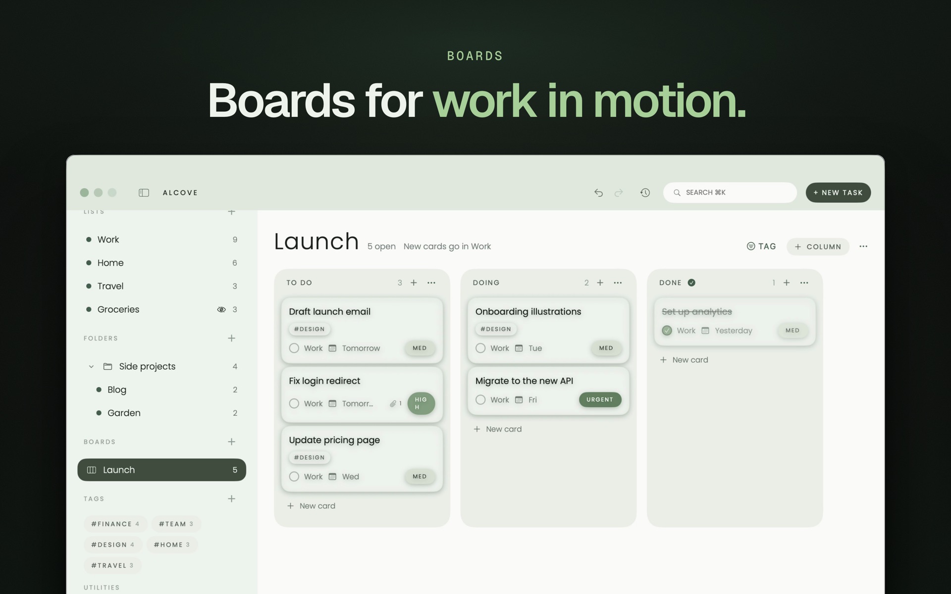Open the Launch board in sidebar
The width and height of the screenshot is (951, 594).
pos(162,470)
